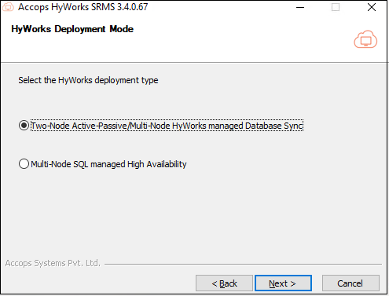
Task: Click the "HyWorks Deployment Mode" heading
Action: [72, 29]
